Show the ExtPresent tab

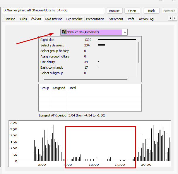[x=115, y=19]
